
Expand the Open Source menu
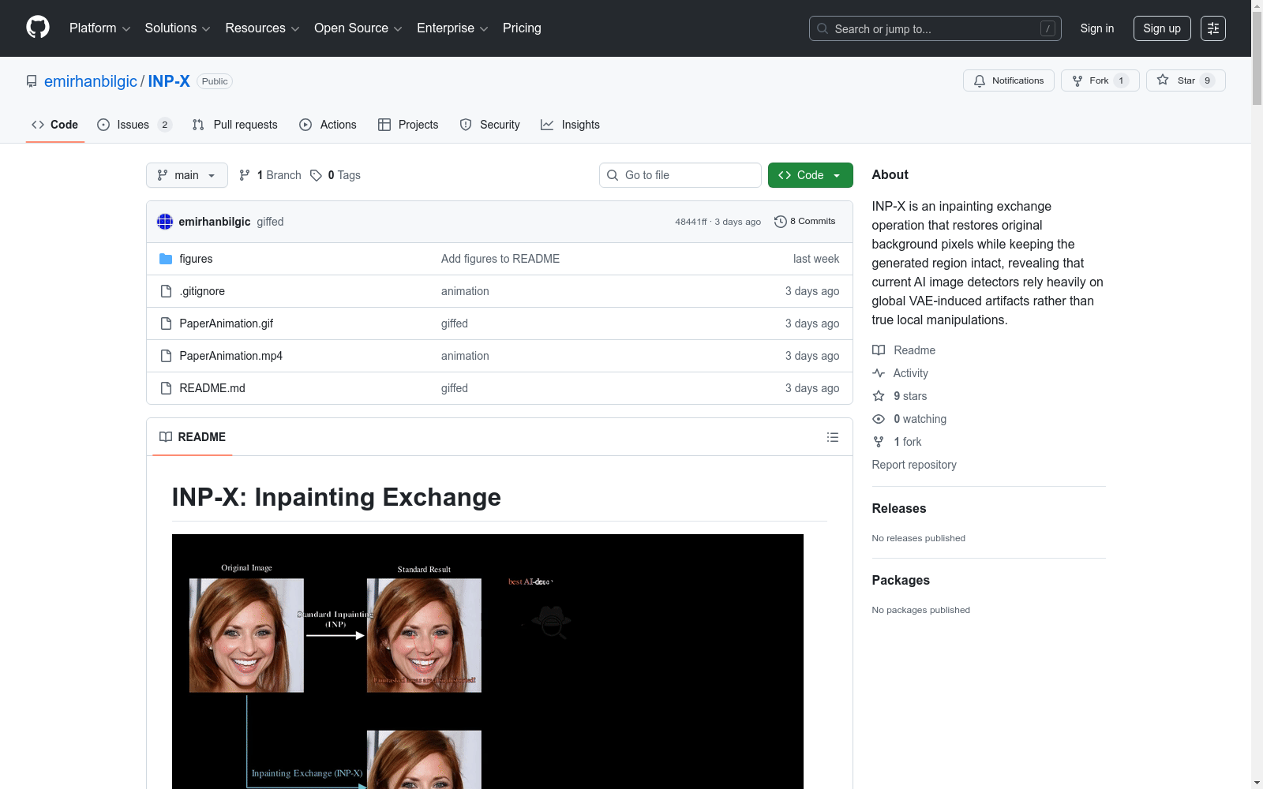click(358, 28)
